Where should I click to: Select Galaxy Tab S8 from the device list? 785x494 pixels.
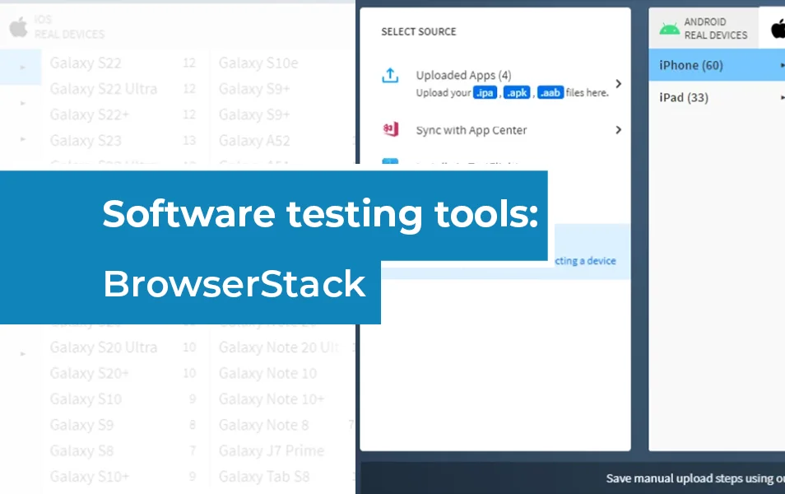tap(263, 477)
